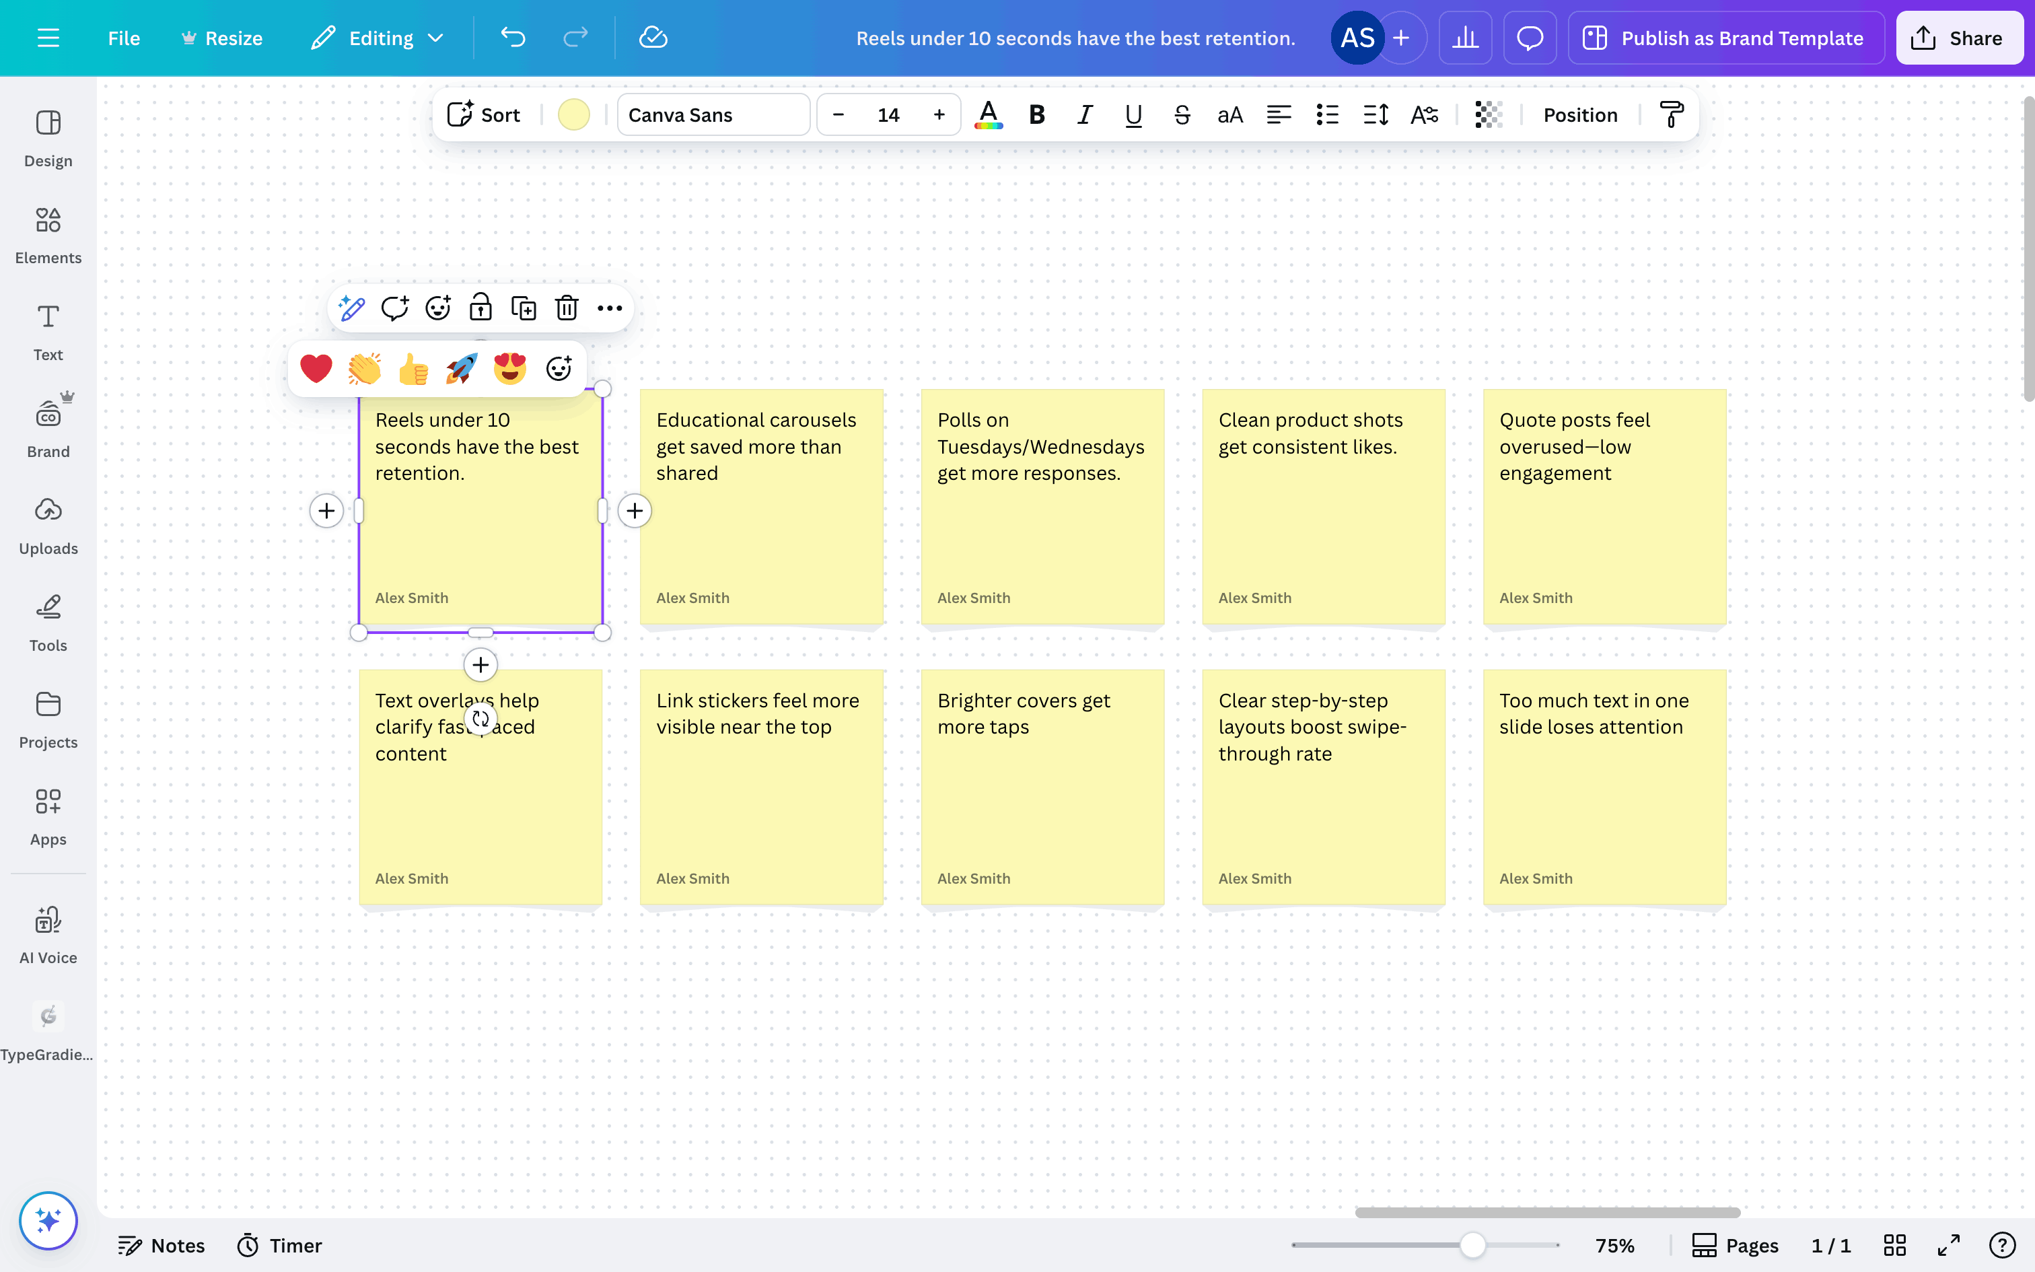Click the copy style paint roller icon
Image resolution: width=2035 pixels, height=1272 pixels.
[x=1671, y=114]
